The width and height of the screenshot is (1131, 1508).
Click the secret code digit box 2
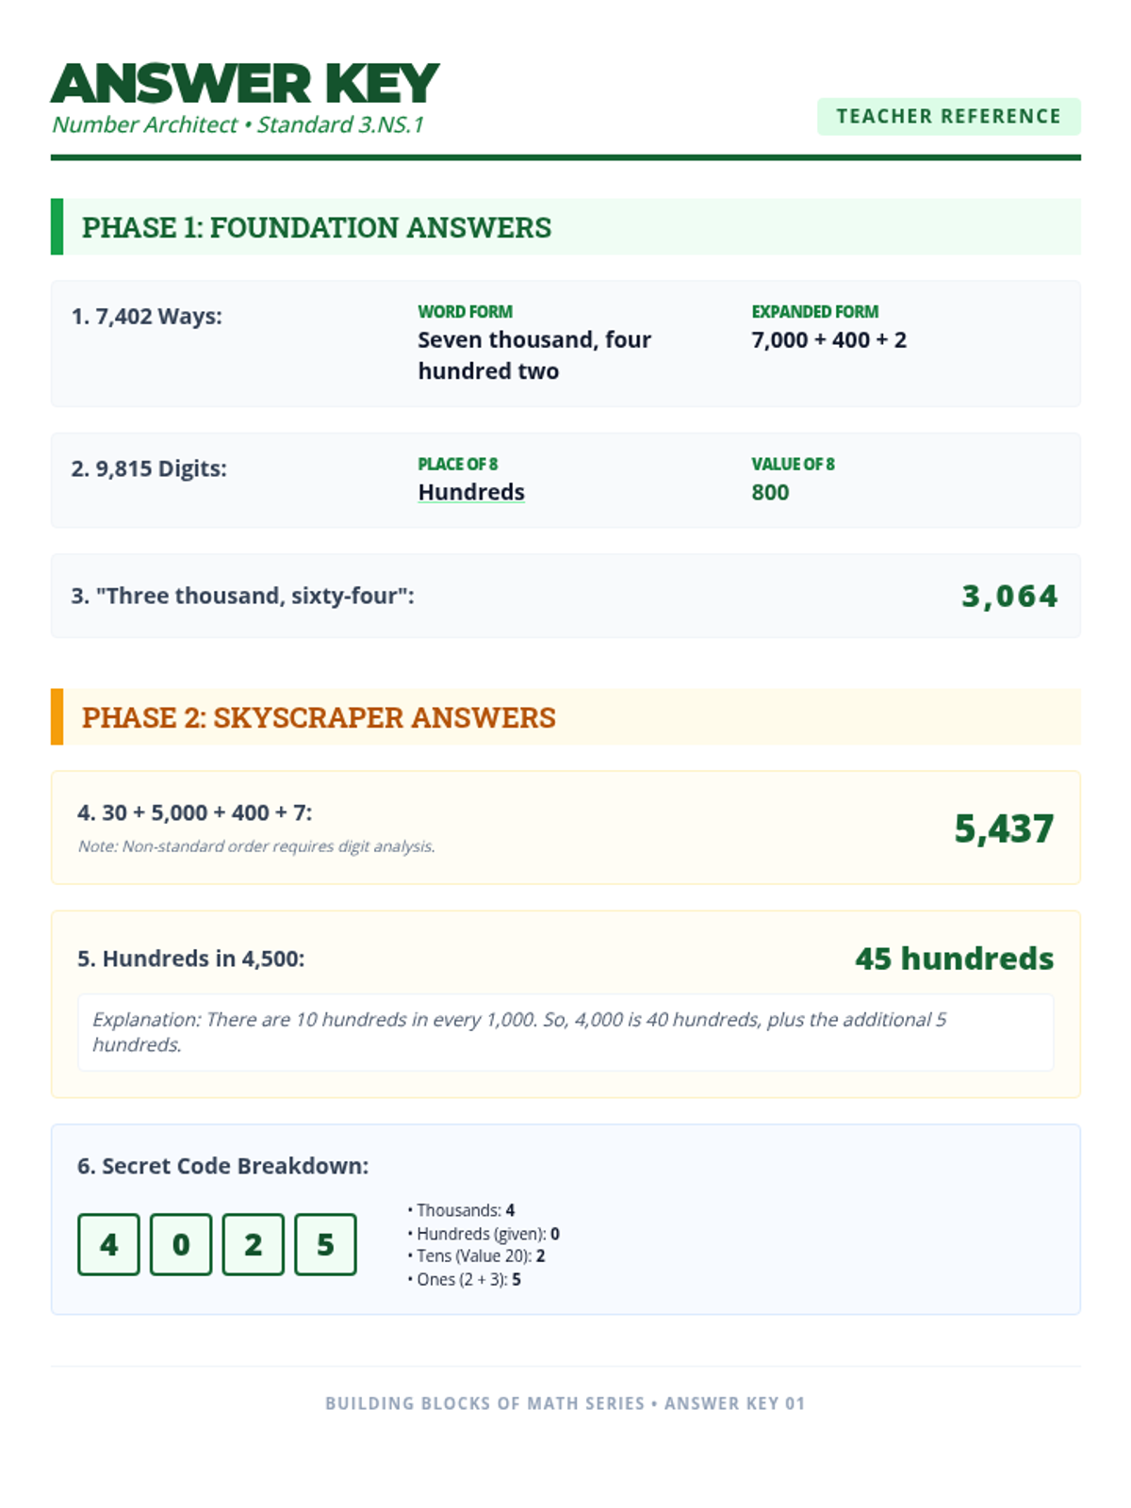pyautogui.click(x=253, y=1244)
